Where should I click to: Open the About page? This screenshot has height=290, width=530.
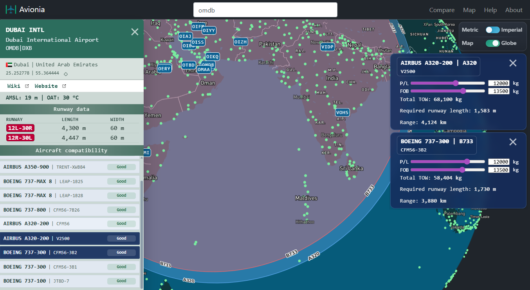[x=514, y=10]
